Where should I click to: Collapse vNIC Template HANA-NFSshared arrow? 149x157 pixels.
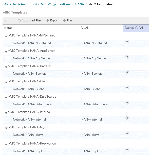6,36
